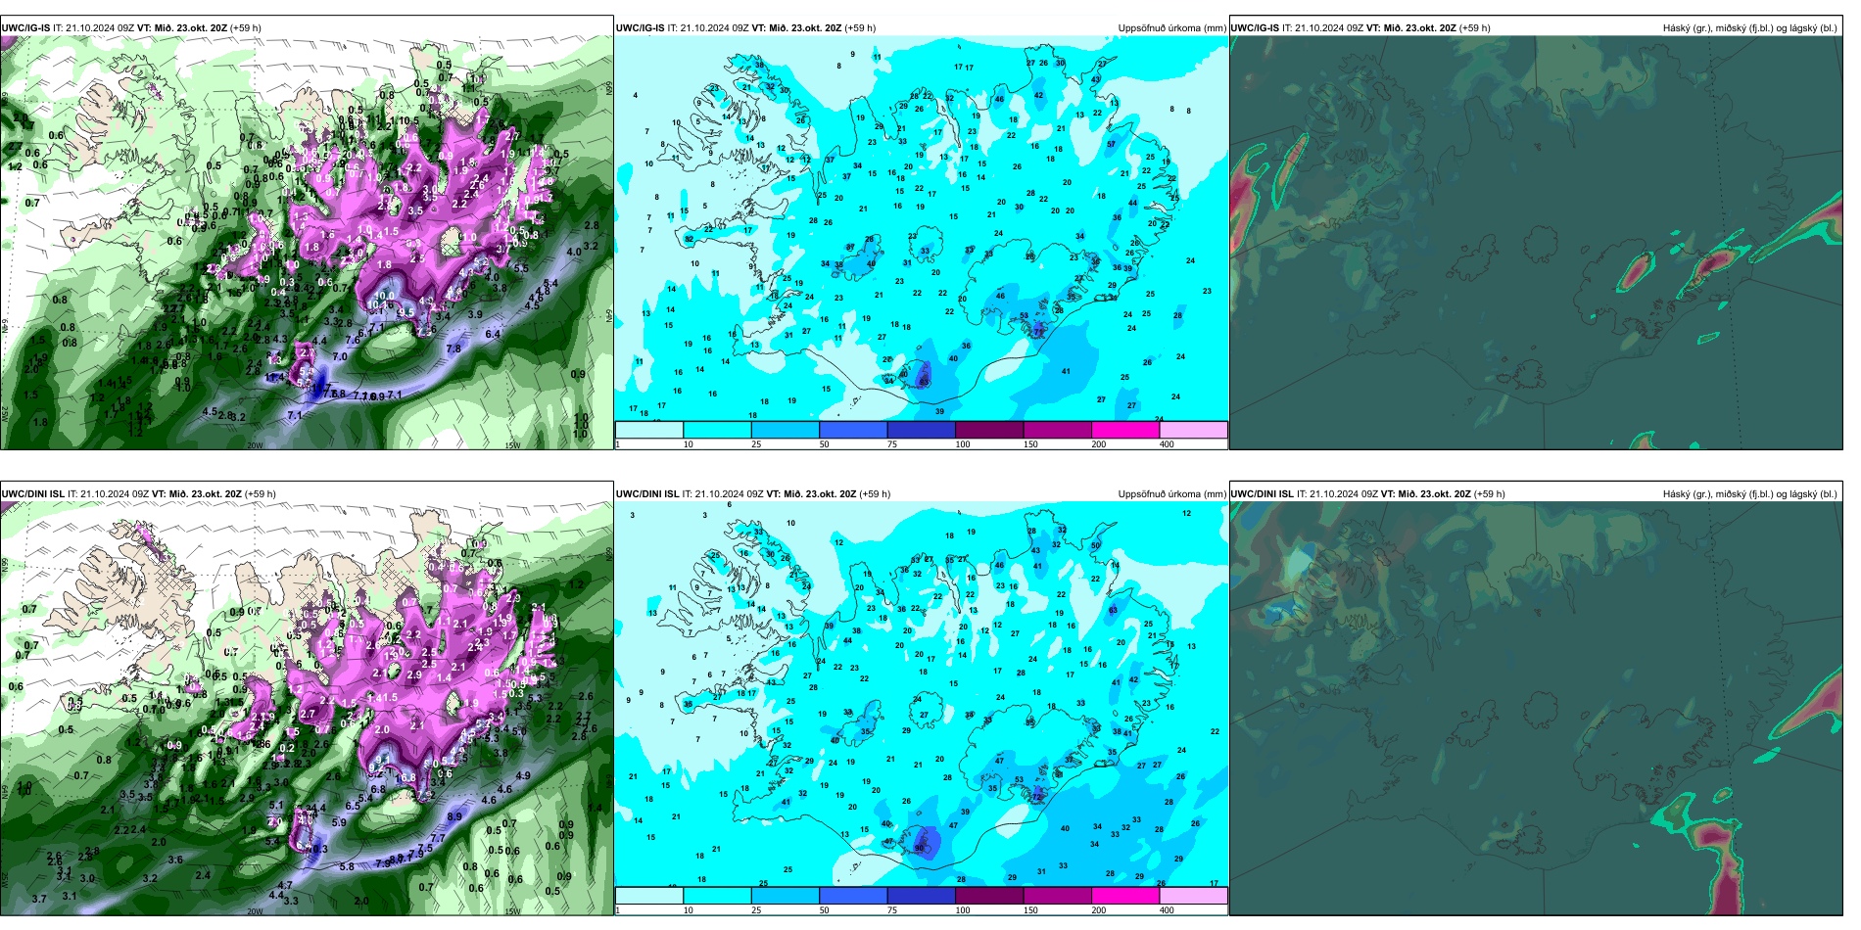This screenshot has width=1861, height=930.
Task: Click the '50' tick label in the DINI ISL legend
Action: pos(824,910)
